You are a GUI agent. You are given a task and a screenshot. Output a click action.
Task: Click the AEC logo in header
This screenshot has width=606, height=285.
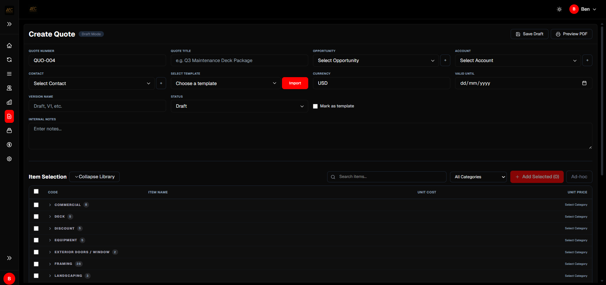click(33, 9)
